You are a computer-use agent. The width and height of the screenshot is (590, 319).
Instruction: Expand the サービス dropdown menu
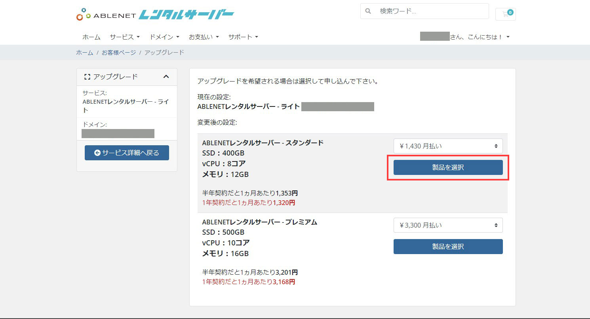125,37
